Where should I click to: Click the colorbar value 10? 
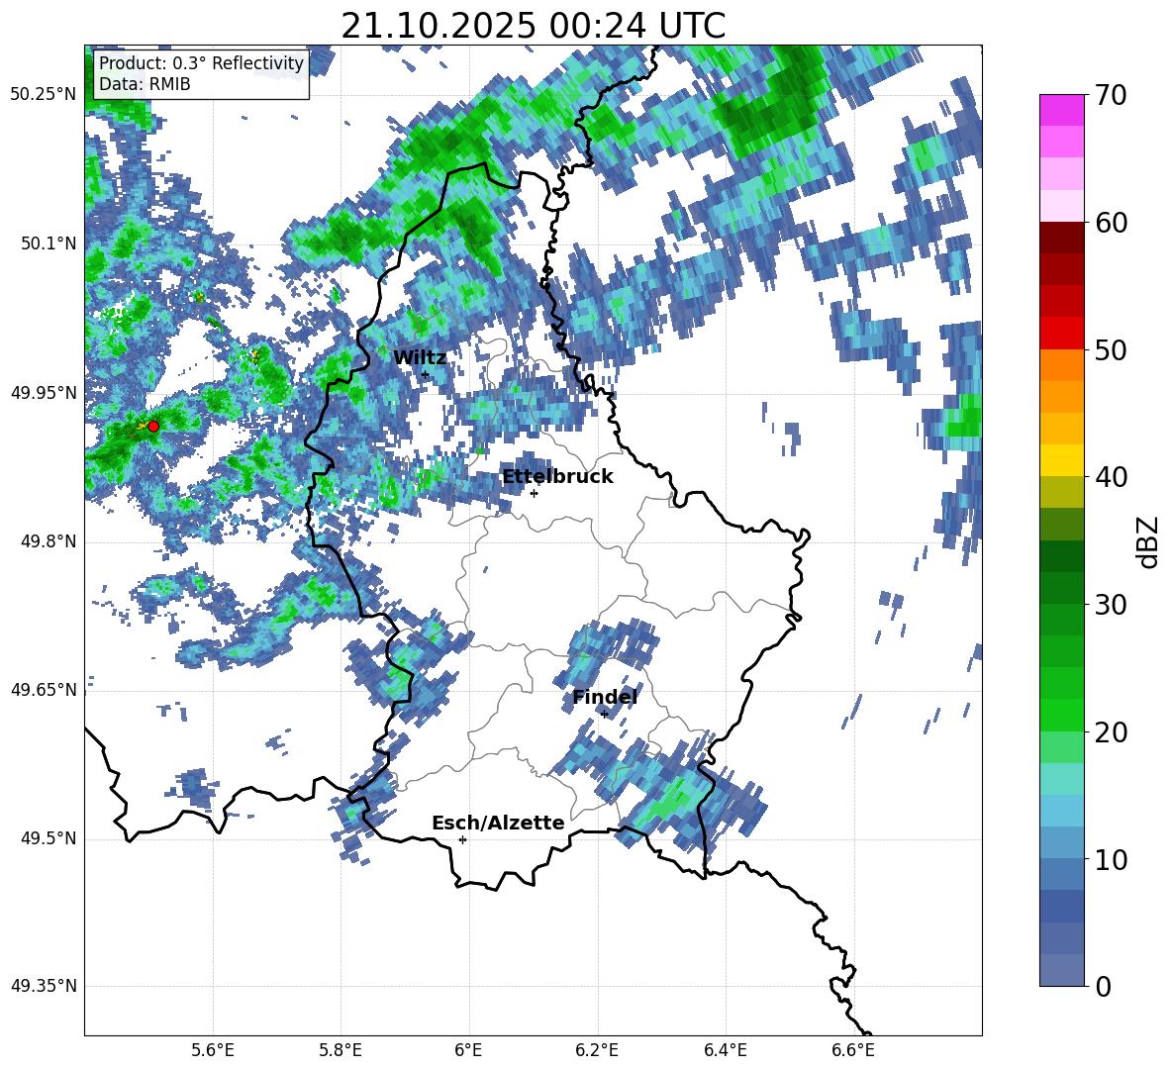pos(1111,859)
